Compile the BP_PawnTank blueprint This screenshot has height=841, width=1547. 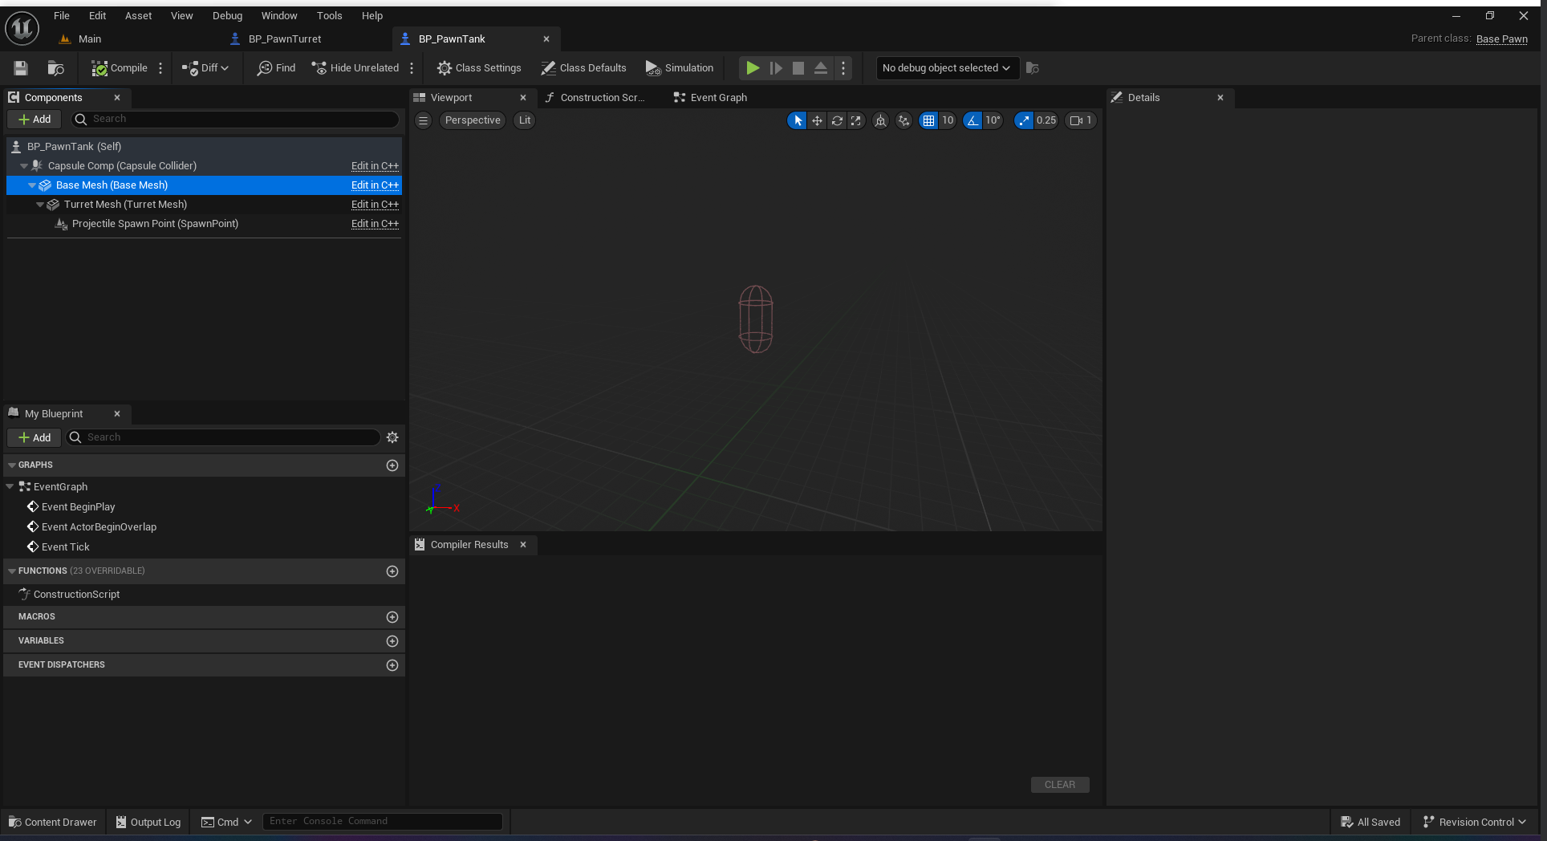[x=120, y=68]
